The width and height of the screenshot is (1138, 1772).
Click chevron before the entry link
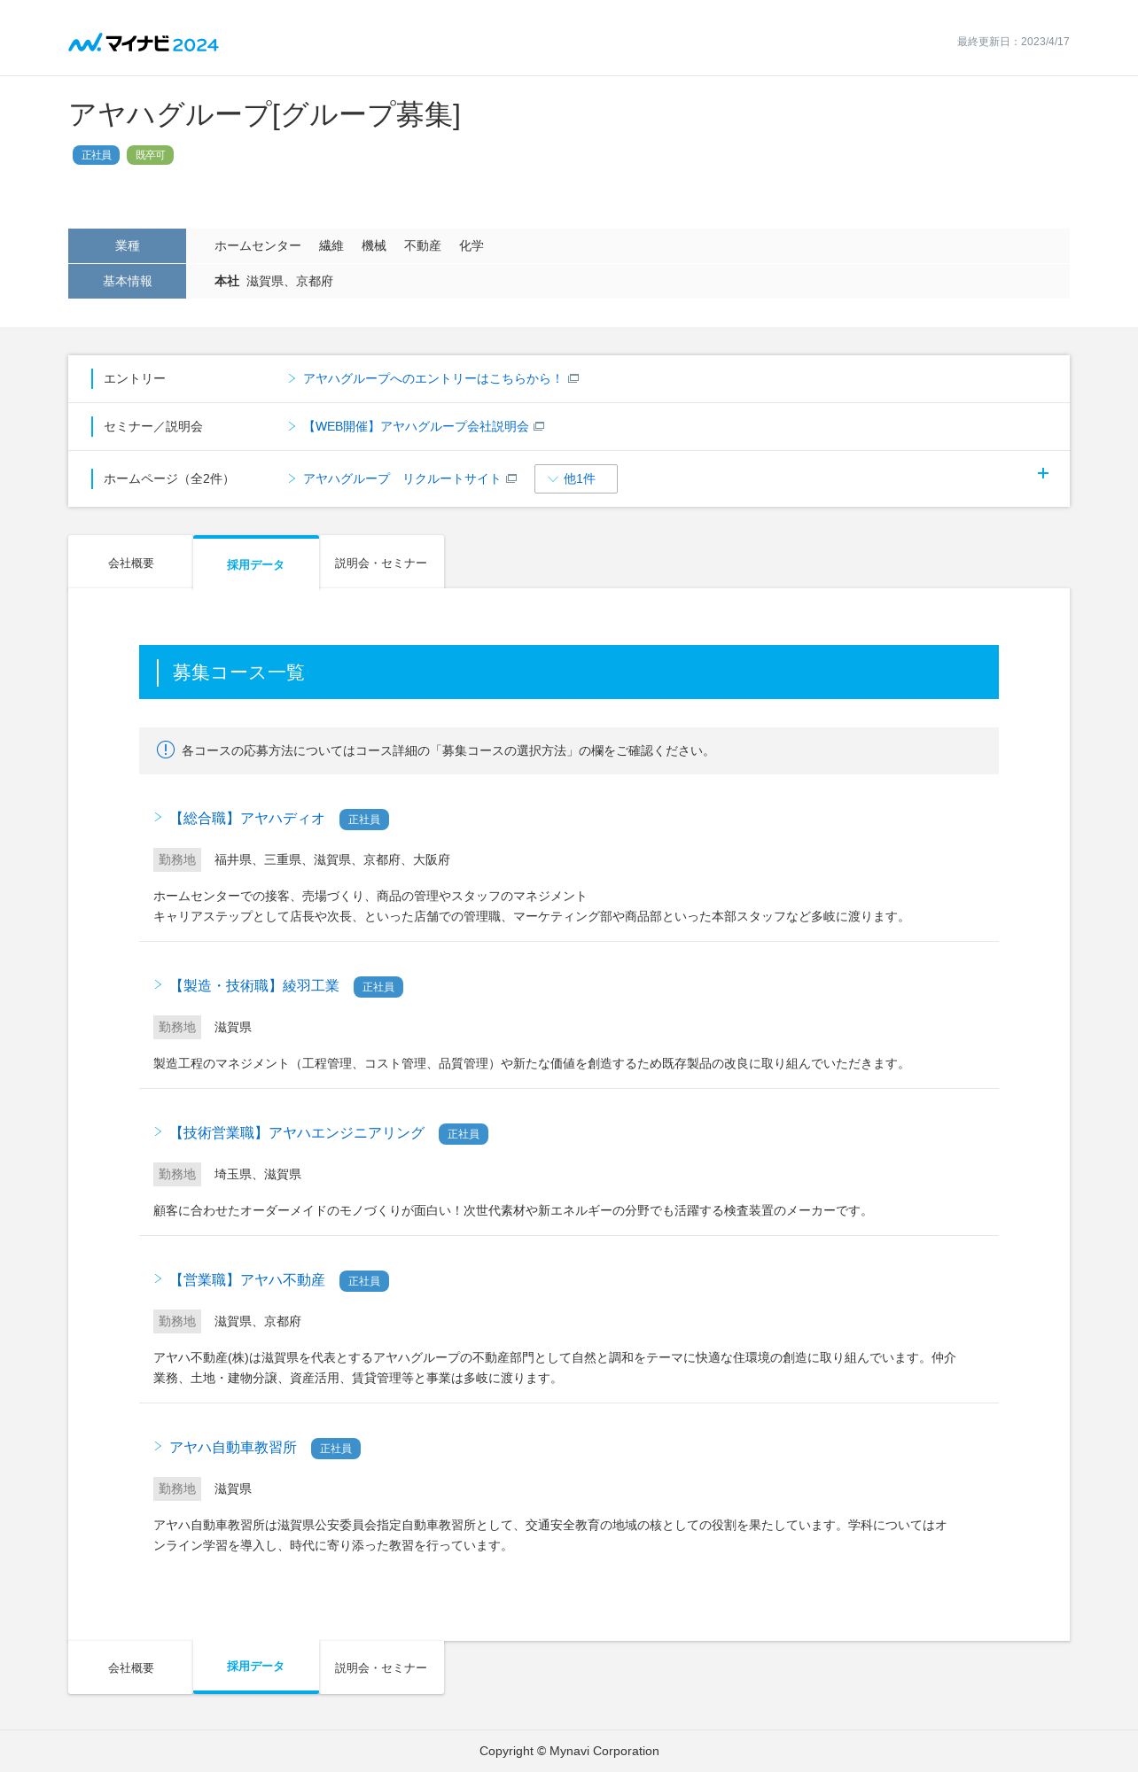tap(292, 378)
